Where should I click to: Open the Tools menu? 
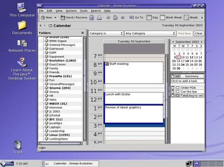84,11
